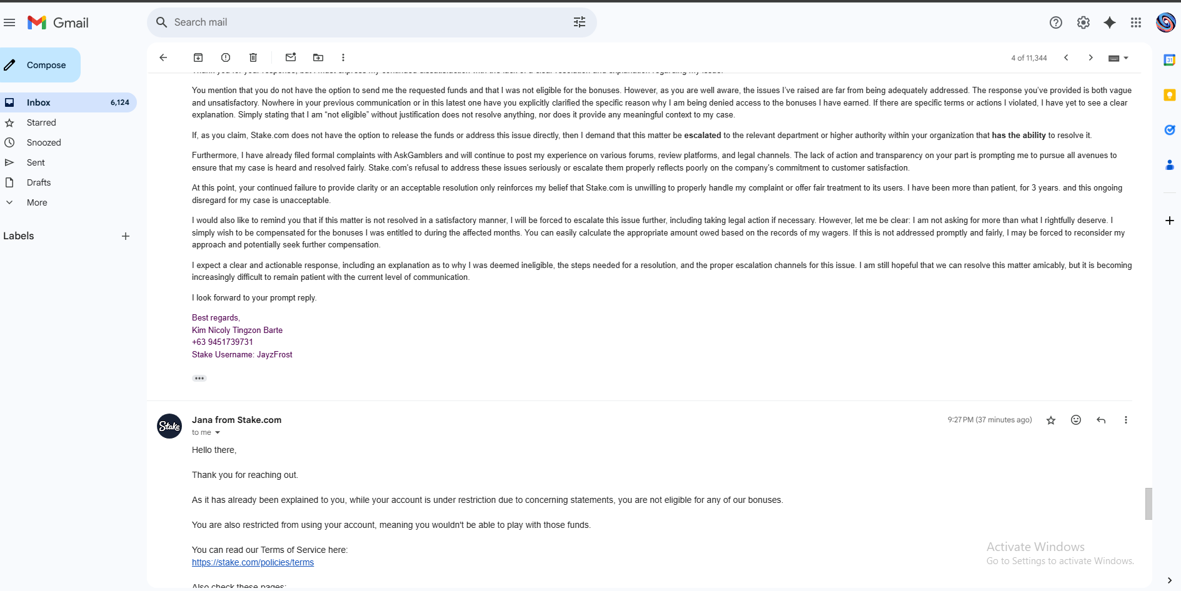Open Google Tasks side panel
The height and width of the screenshot is (591, 1181).
pos(1169,130)
